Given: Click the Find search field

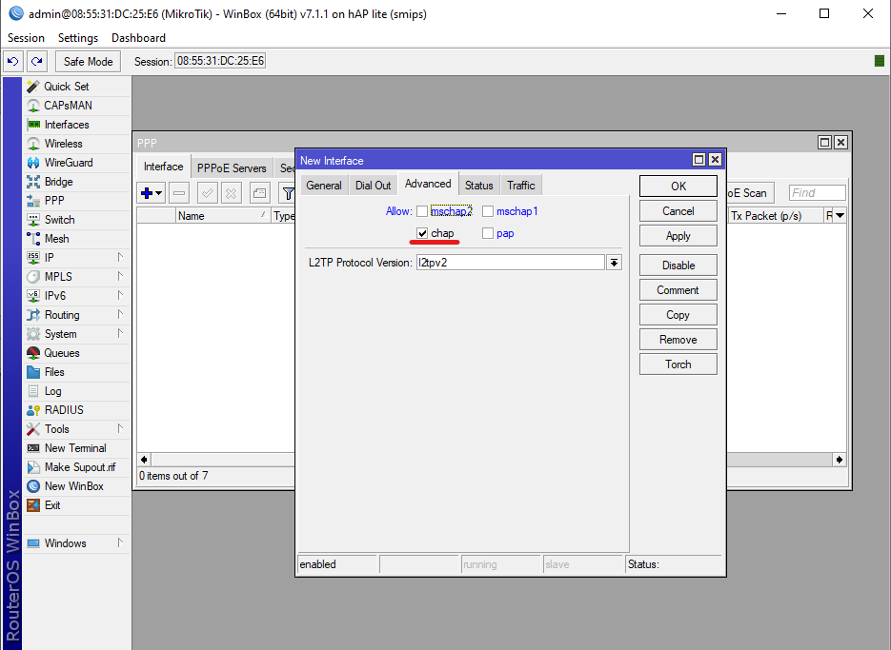Looking at the screenshot, I should (x=817, y=193).
